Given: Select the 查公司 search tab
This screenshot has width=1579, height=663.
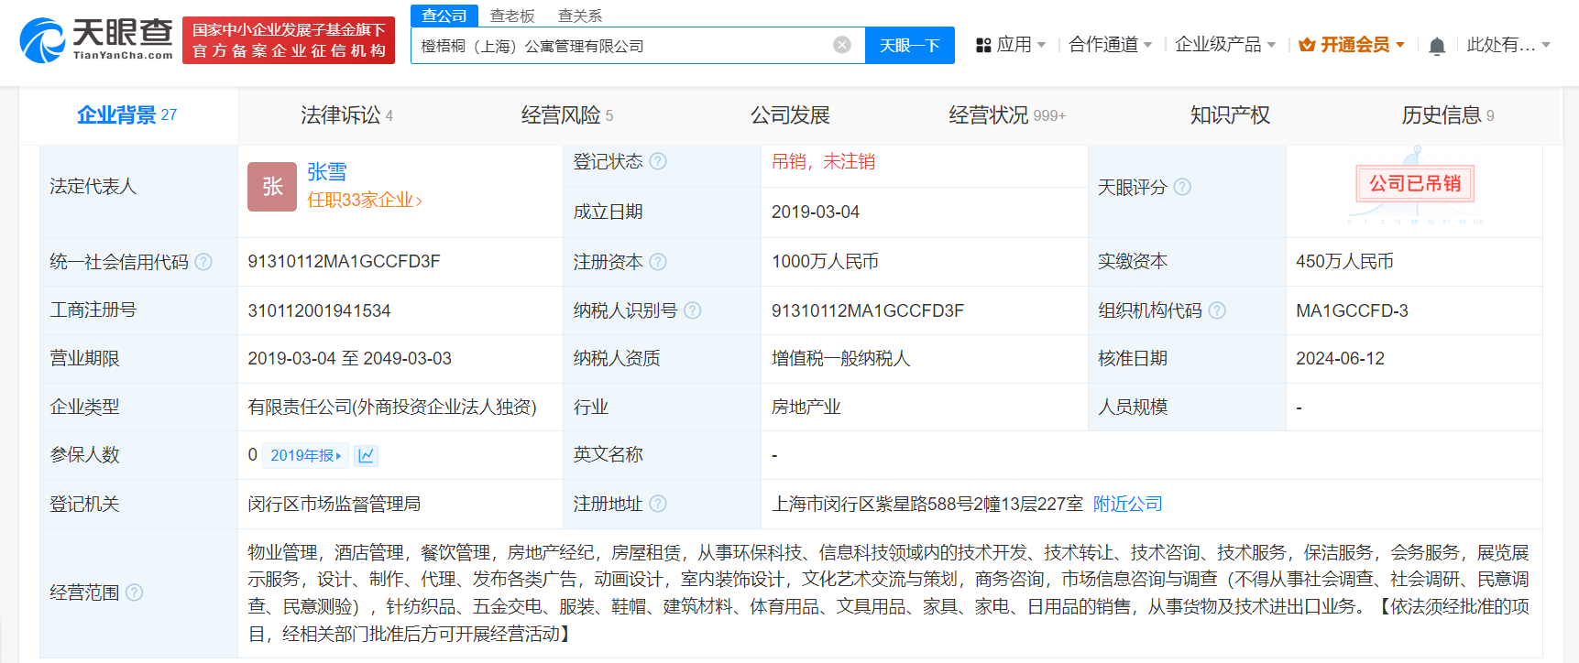Looking at the screenshot, I should pyautogui.click(x=444, y=16).
